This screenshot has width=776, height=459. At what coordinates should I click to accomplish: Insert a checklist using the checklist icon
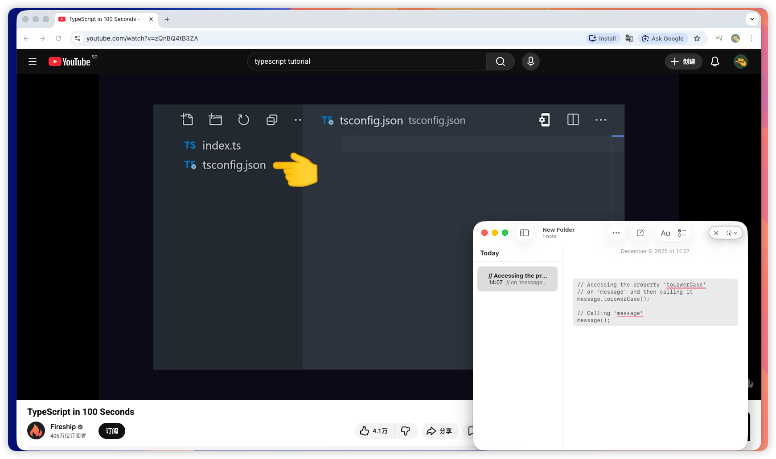tap(682, 233)
